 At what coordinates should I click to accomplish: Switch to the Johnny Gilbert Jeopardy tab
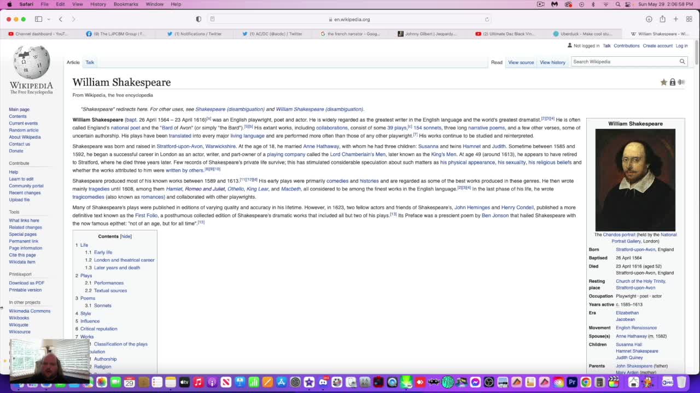pyautogui.click(x=427, y=34)
